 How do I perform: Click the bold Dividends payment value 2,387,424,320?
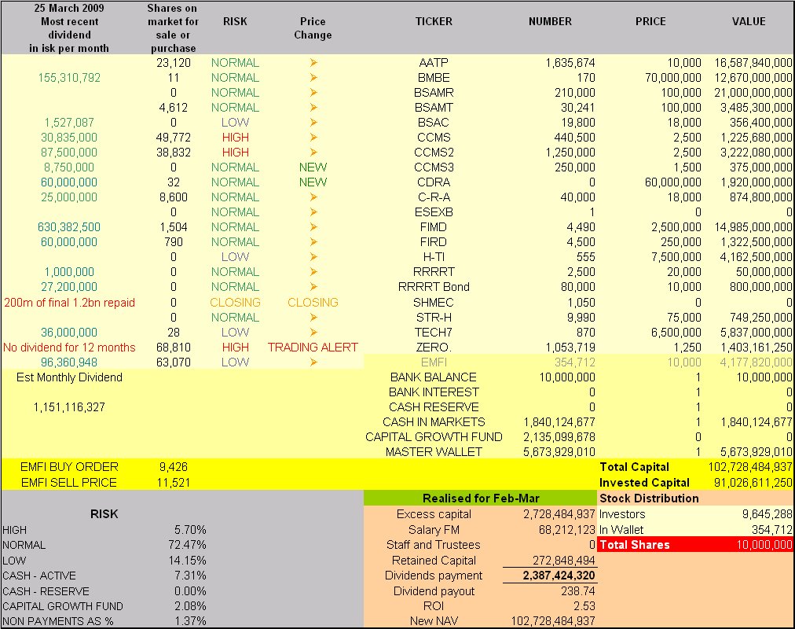559,576
